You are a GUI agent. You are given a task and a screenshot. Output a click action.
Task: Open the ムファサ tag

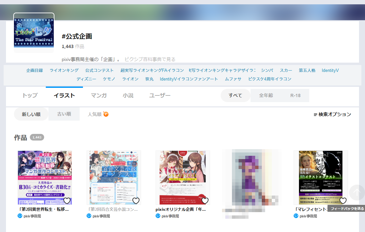233,79
